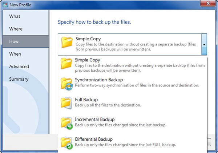This screenshot has width=218, height=153.
Task: Click the folder icon in the selected combo box
Action: [x=67, y=43]
